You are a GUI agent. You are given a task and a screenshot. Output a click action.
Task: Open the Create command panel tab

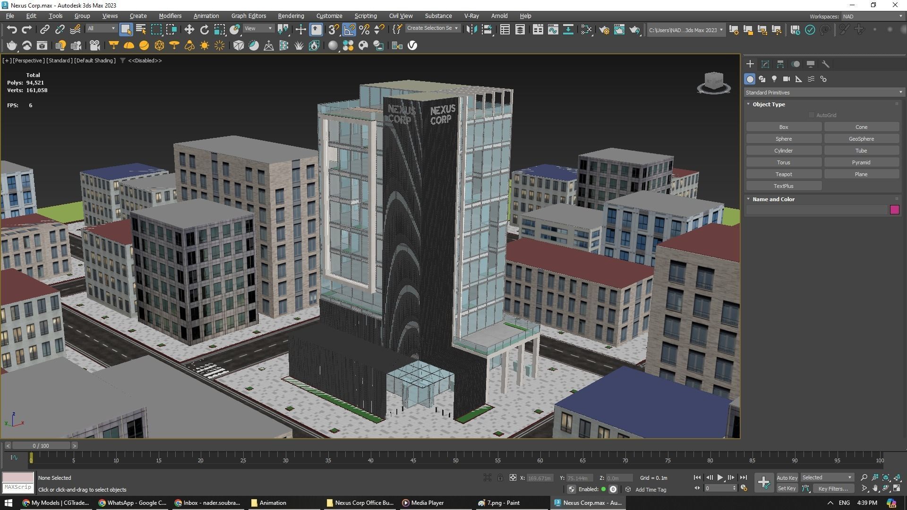click(750, 64)
